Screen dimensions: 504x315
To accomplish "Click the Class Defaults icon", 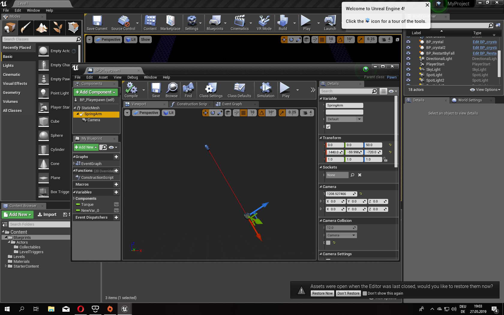I will 239,89.
